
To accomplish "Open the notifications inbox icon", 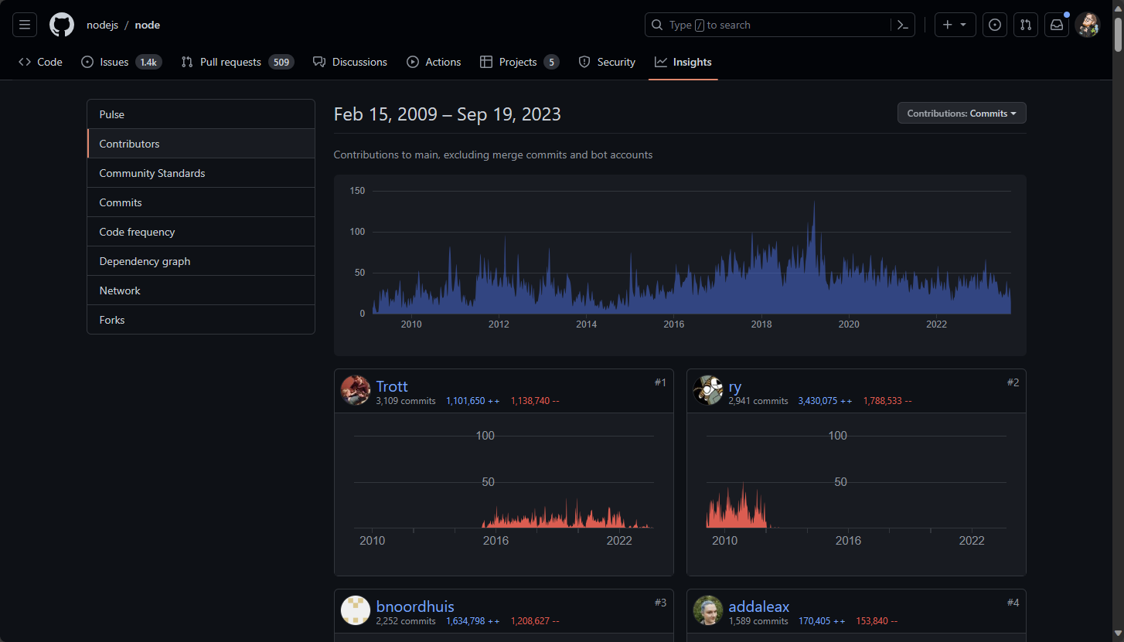I will (x=1057, y=25).
